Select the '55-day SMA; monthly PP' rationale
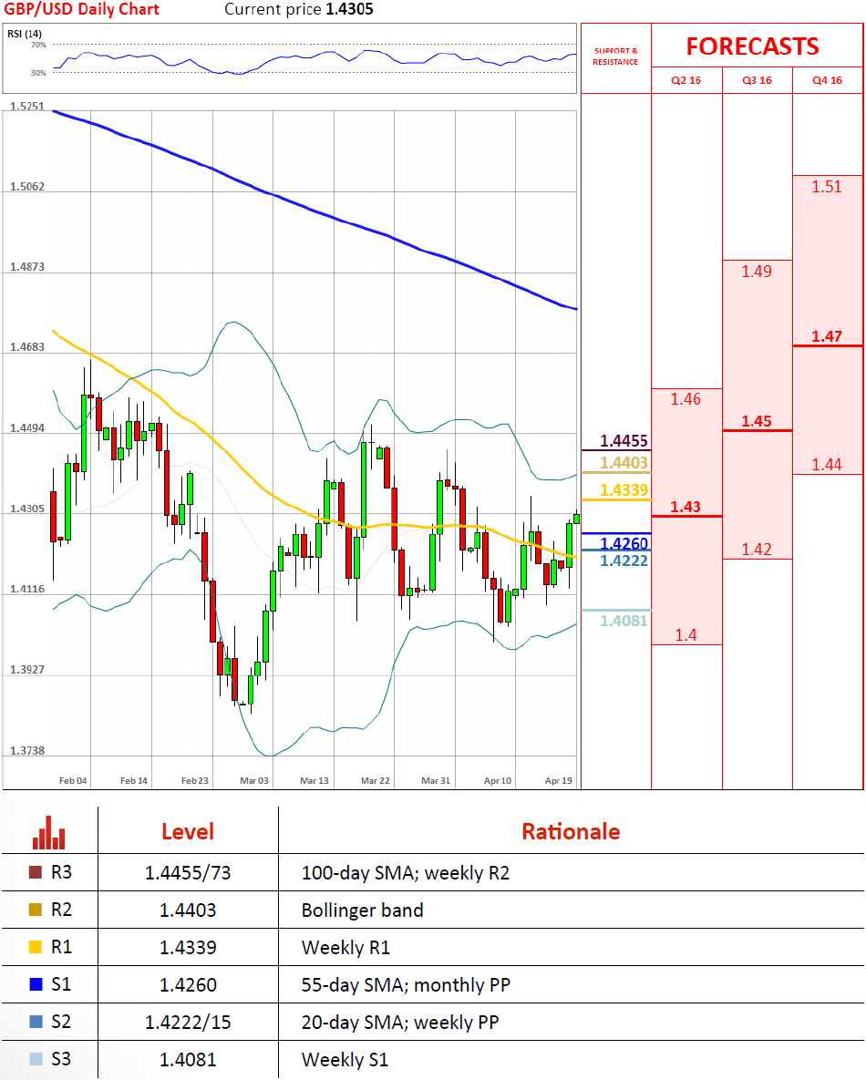The height and width of the screenshot is (1080, 866). (x=406, y=985)
